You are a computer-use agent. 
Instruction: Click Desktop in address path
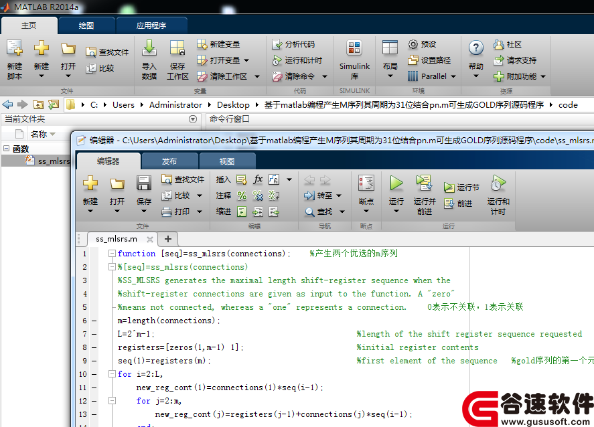(233, 105)
